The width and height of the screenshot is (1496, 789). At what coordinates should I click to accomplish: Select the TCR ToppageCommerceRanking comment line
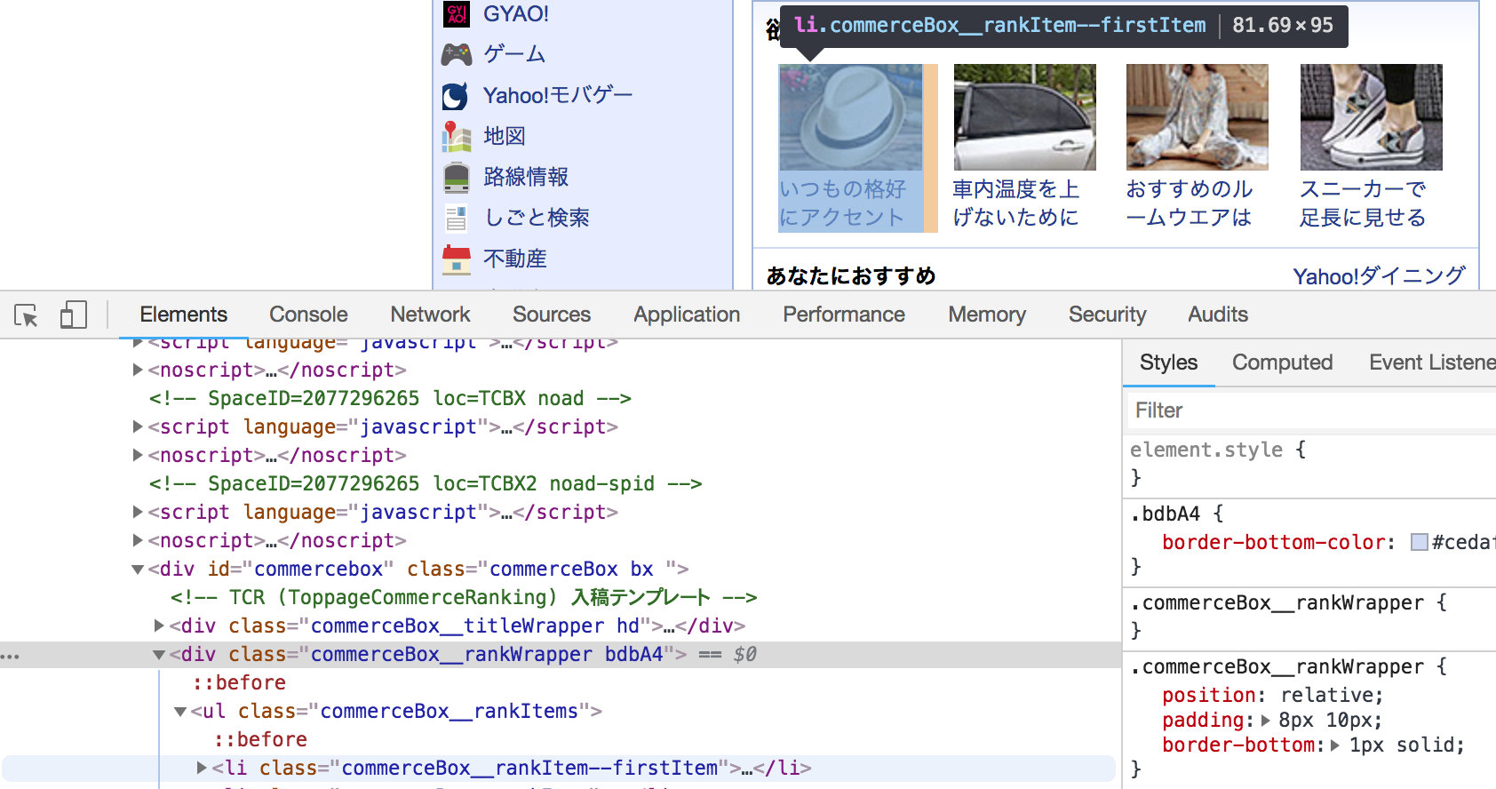[x=464, y=598]
